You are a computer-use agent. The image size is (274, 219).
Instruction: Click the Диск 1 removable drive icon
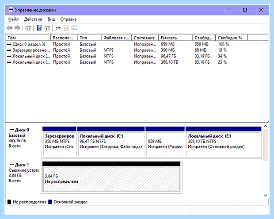pos(12,165)
